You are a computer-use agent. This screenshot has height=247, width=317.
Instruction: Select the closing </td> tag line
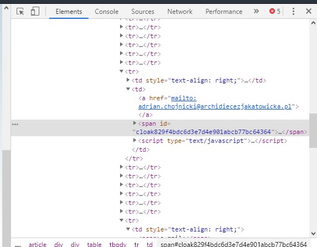[x=141, y=150]
